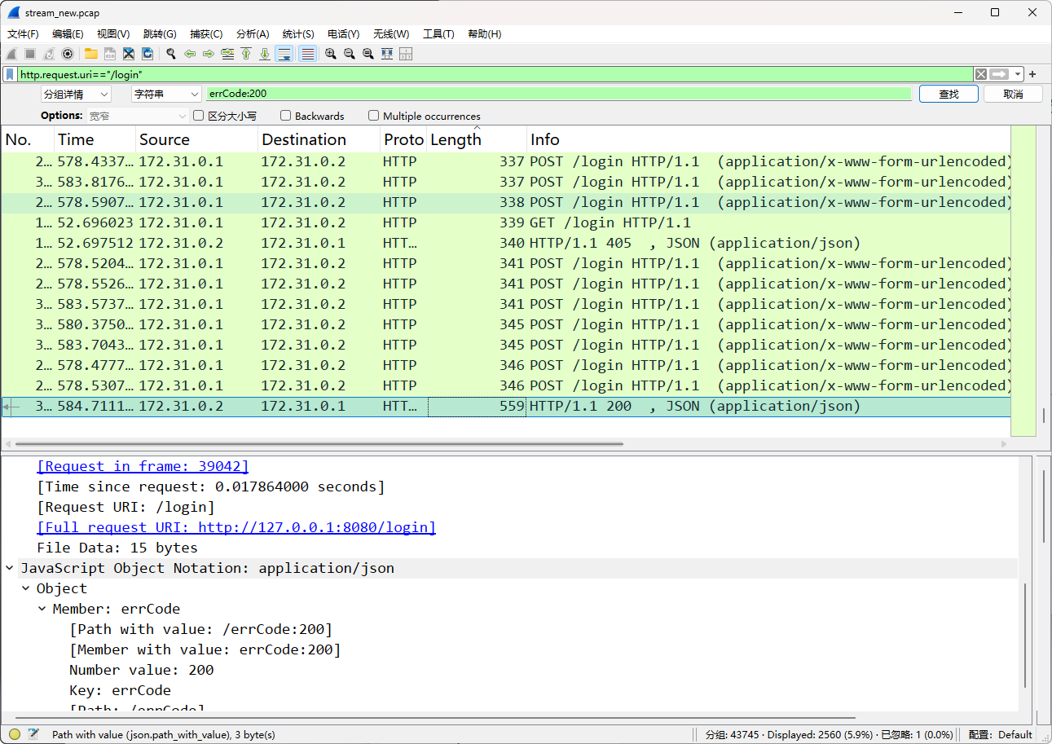Click the find packet magnifier icon
The height and width of the screenshot is (744, 1052).
(171, 54)
